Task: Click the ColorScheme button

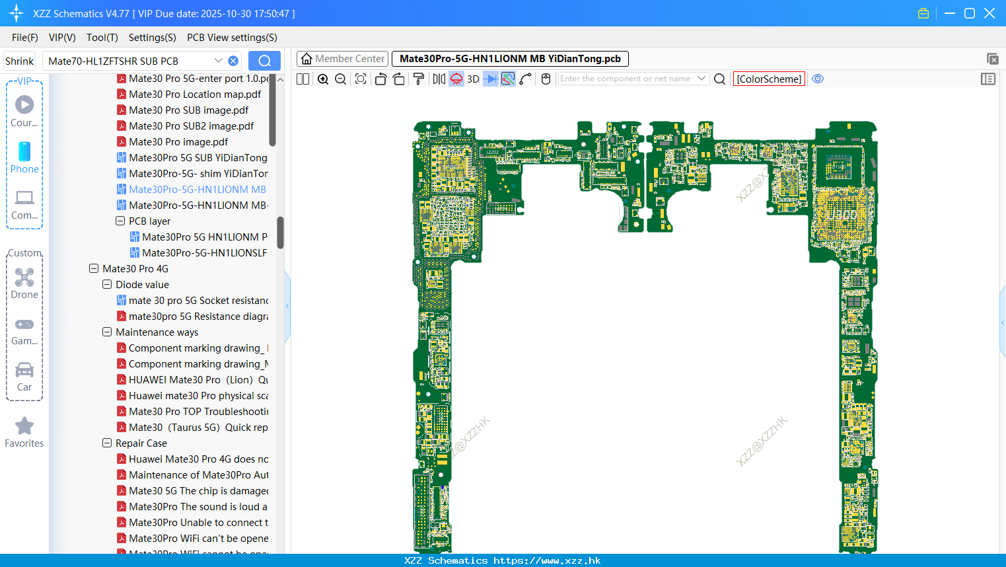Action: pos(769,79)
